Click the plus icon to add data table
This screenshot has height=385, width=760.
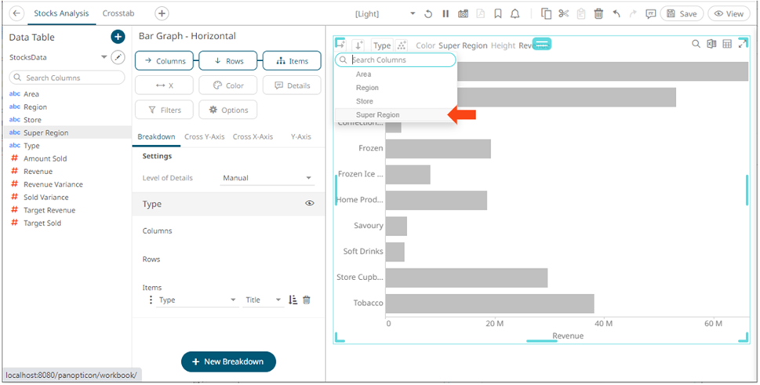pyautogui.click(x=118, y=37)
